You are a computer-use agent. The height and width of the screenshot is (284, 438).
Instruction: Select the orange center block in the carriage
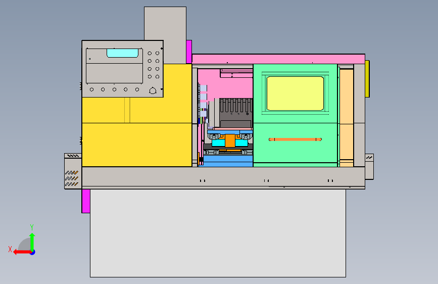[230, 140]
